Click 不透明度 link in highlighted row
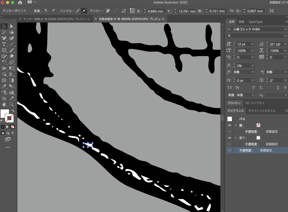 (x=246, y=151)
